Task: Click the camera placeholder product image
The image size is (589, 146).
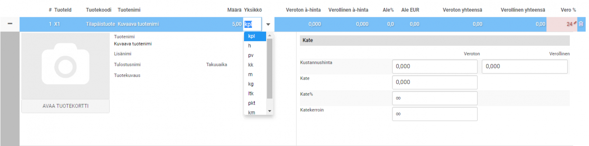Action: tap(66, 66)
